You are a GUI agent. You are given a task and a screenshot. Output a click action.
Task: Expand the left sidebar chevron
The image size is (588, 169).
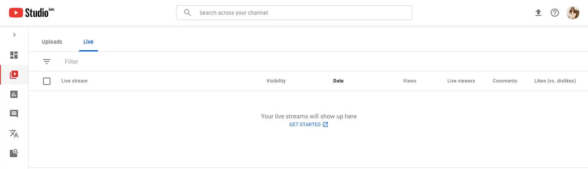point(14,35)
